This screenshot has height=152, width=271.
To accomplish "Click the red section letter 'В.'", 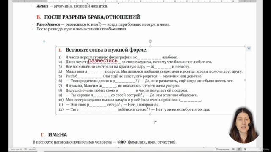I will 39,17.
